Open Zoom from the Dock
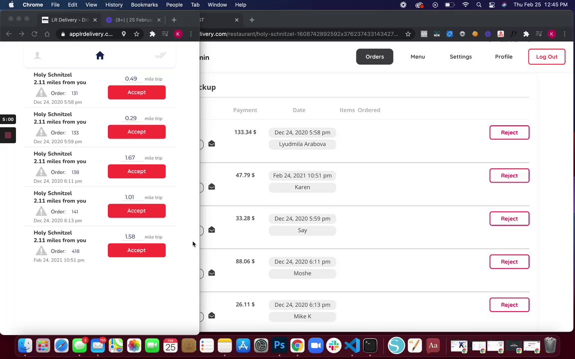 click(315, 345)
